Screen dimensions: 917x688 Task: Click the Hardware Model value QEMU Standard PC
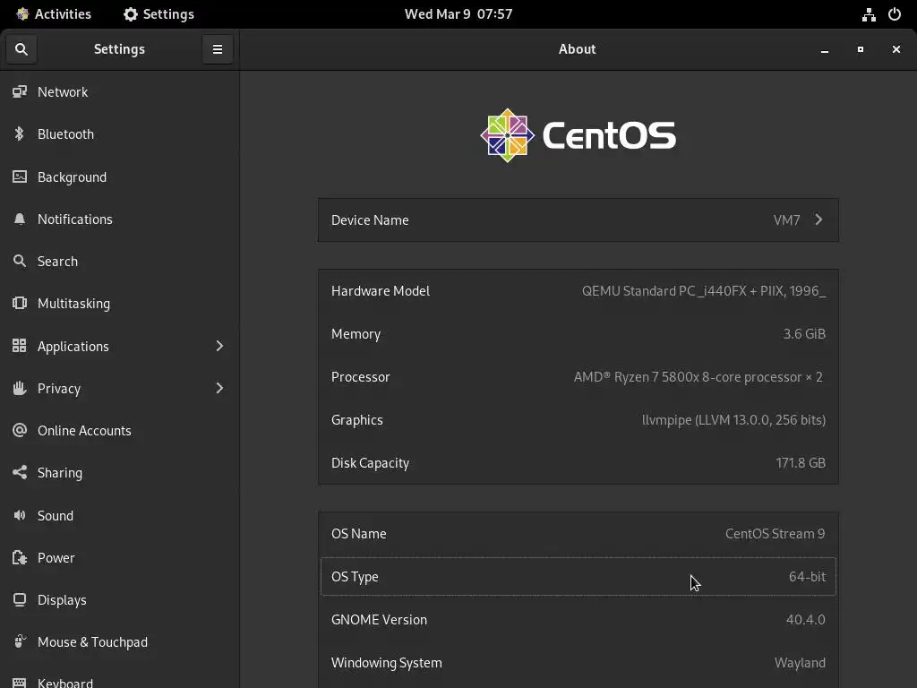[704, 291]
